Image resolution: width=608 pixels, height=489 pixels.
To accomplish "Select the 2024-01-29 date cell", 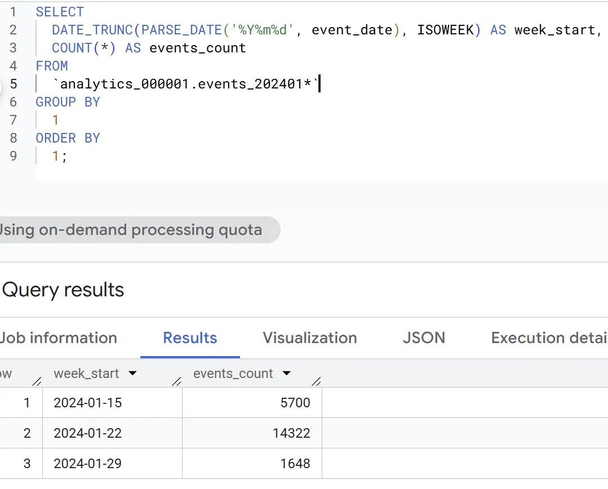I will pyautogui.click(x=113, y=464).
